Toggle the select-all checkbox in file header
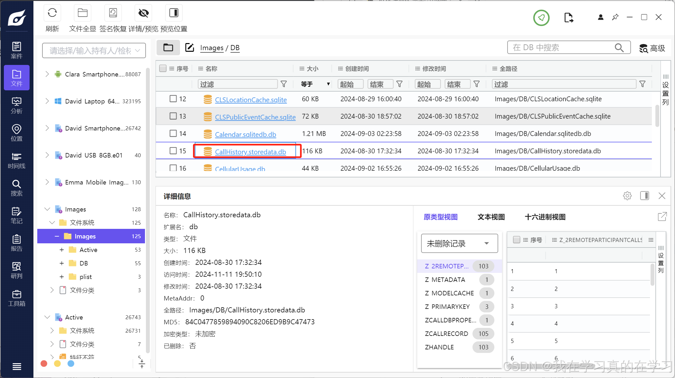This screenshot has width=675, height=378. pos(163,68)
